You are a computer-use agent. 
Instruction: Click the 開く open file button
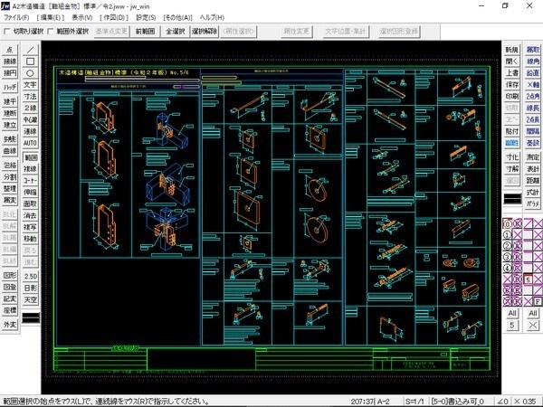click(512, 62)
